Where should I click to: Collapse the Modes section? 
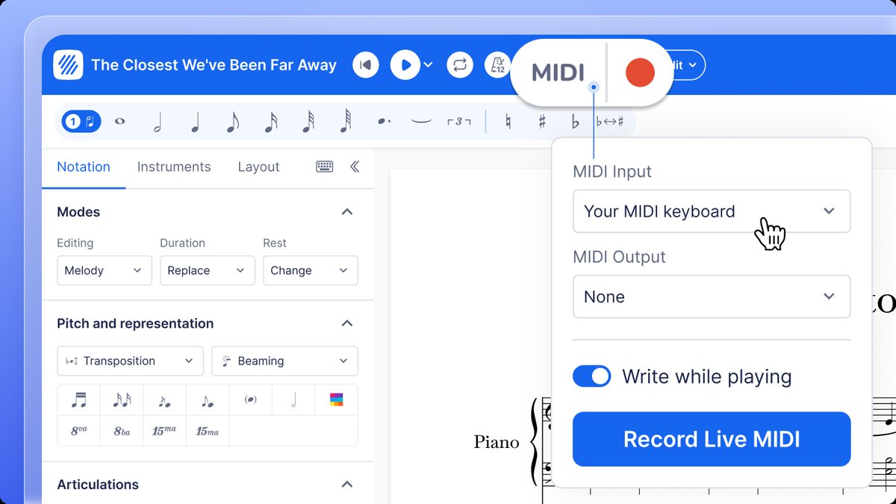(346, 212)
